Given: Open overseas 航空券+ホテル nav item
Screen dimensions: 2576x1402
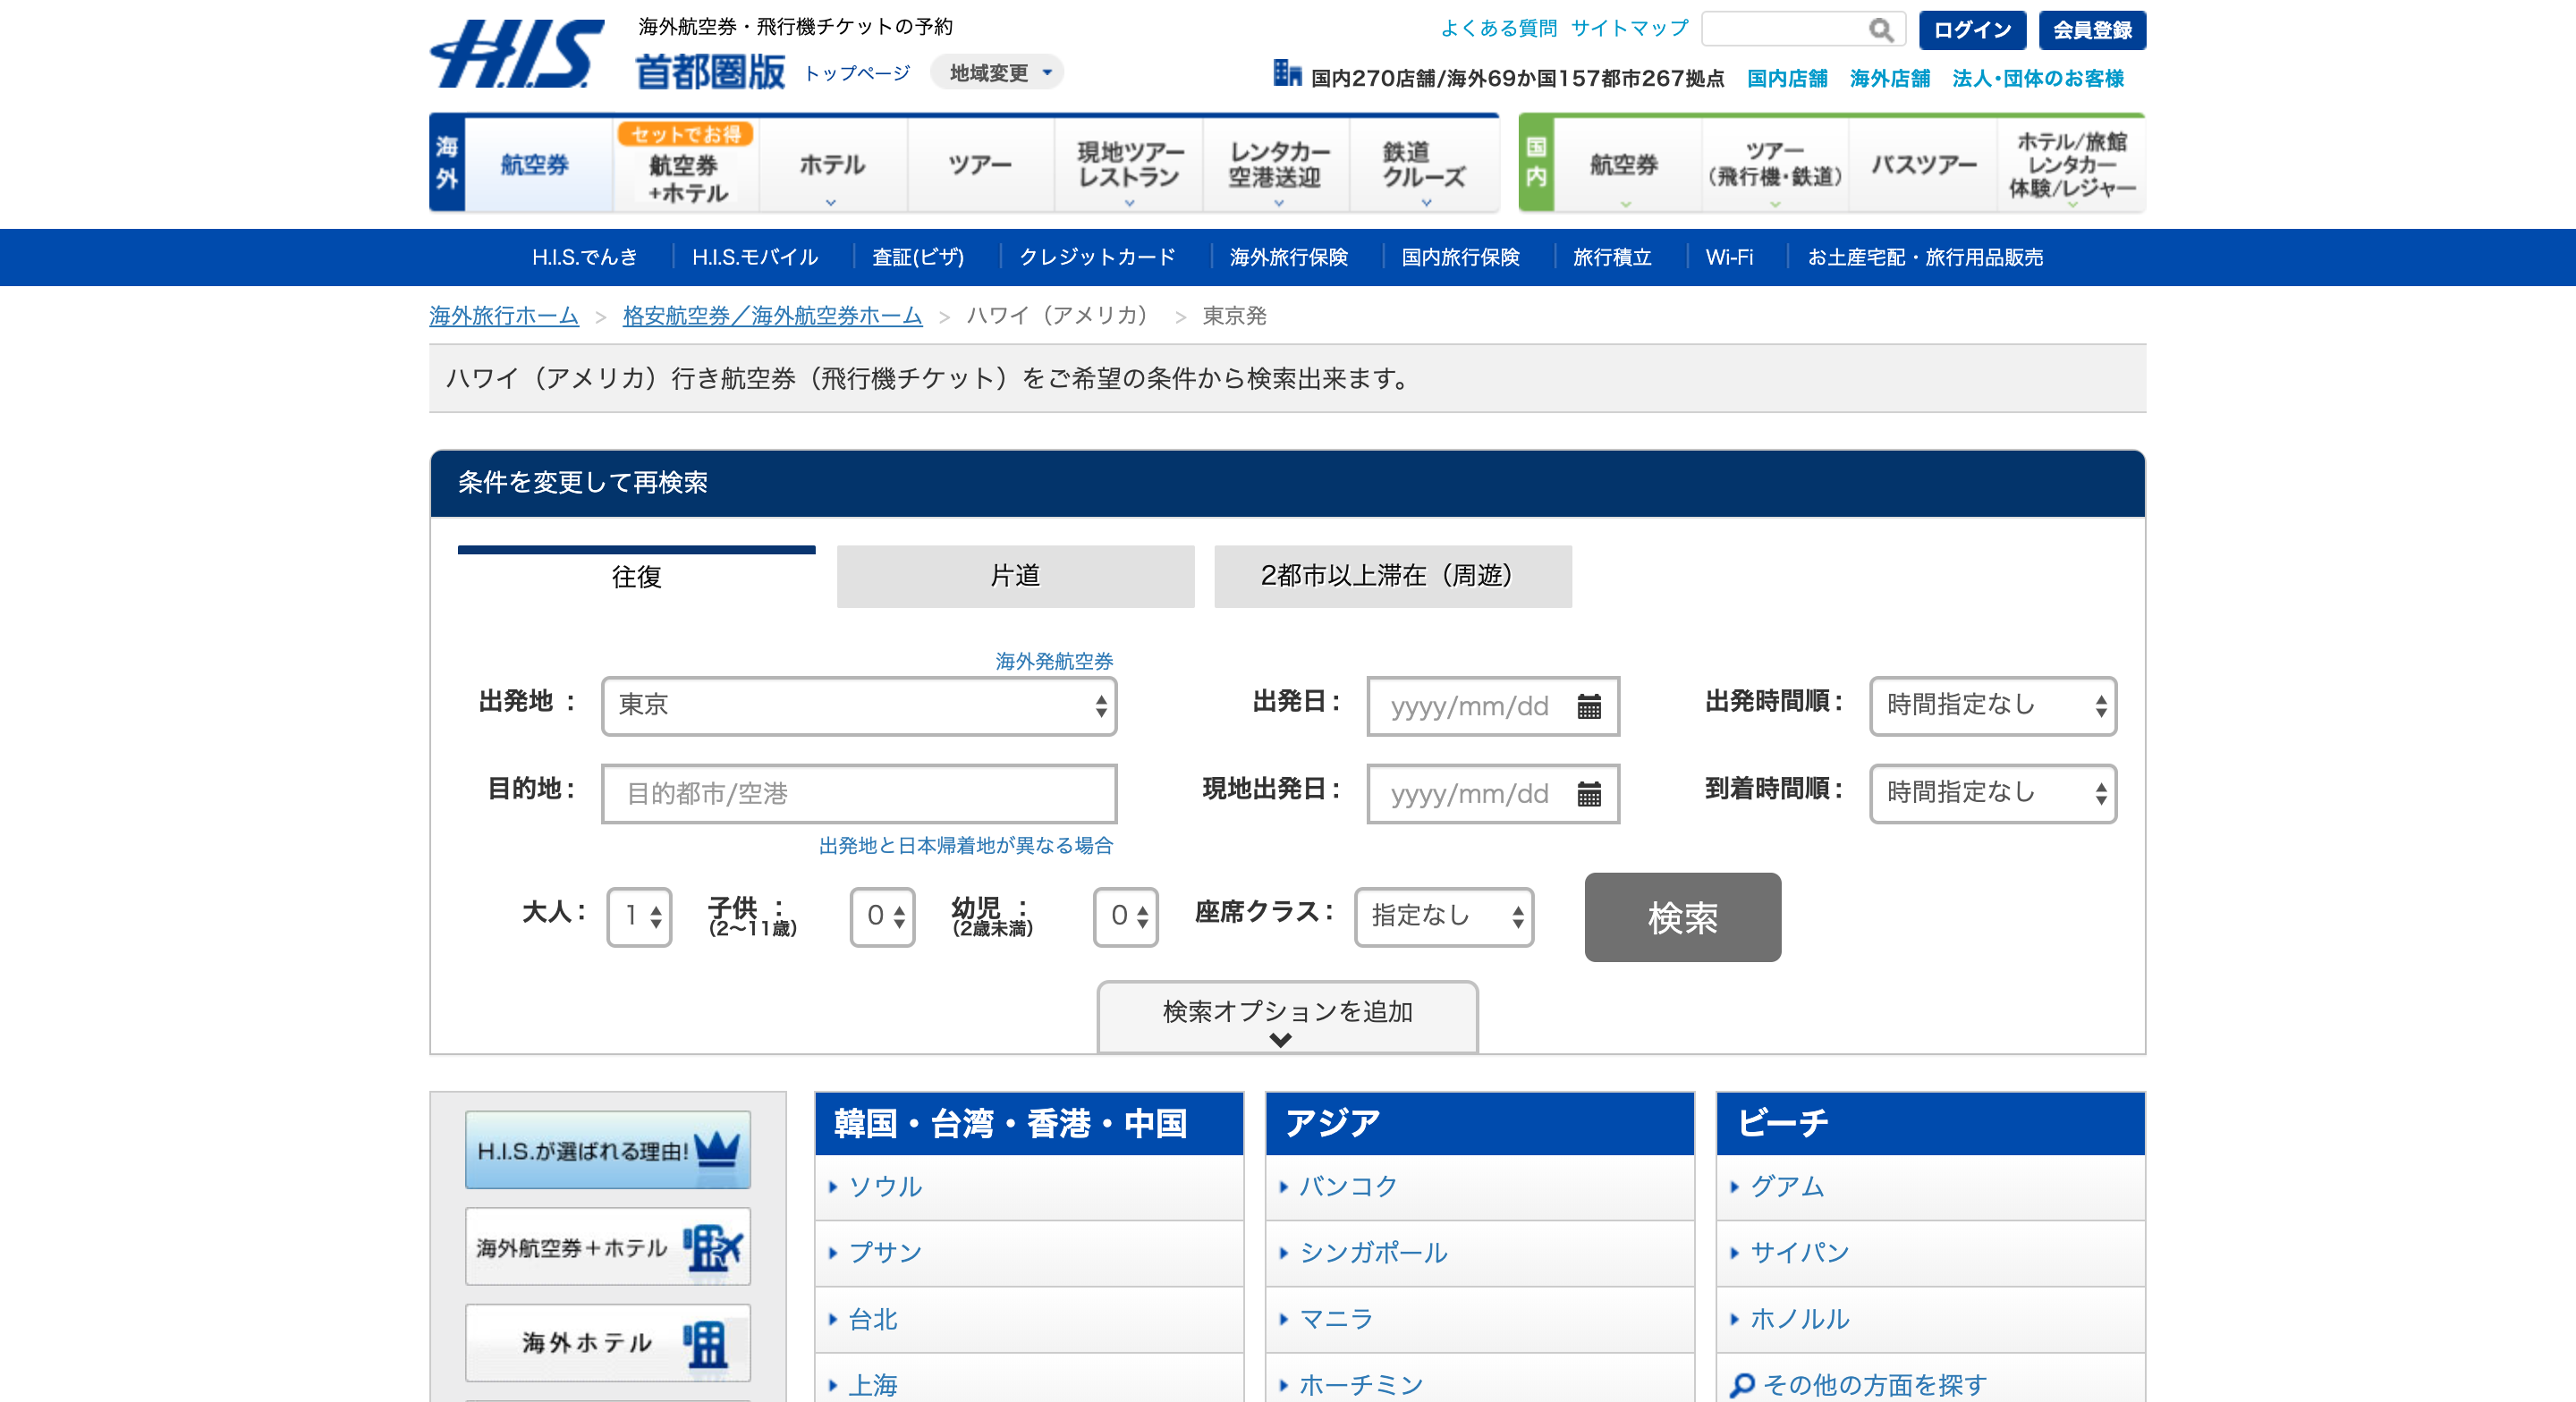Looking at the screenshot, I should click(x=687, y=165).
